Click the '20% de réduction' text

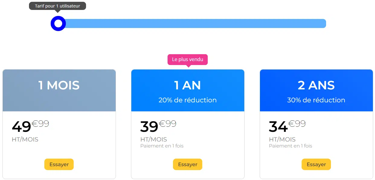point(187,100)
